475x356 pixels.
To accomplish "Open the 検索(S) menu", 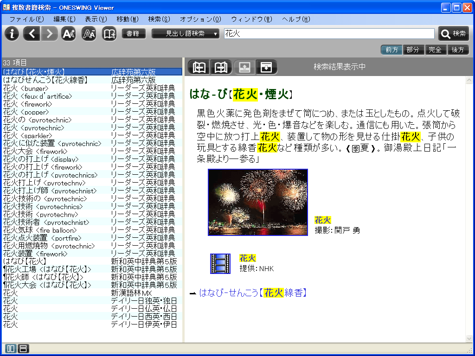I will 159,19.
